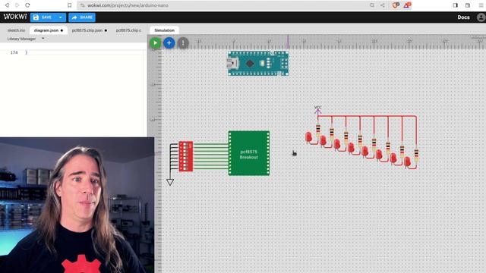Select the VCC power symbol
The width and height of the screenshot is (486, 273).
click(x=317, y=109)
